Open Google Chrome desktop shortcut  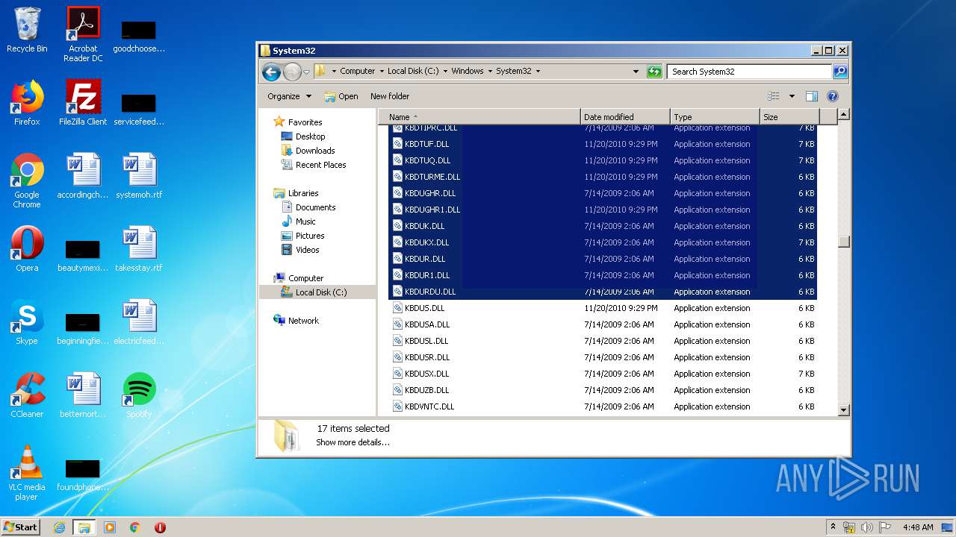point(27,180)
